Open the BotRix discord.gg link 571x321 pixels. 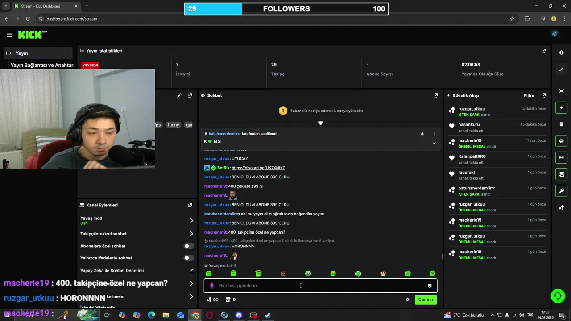coord(258,168)
